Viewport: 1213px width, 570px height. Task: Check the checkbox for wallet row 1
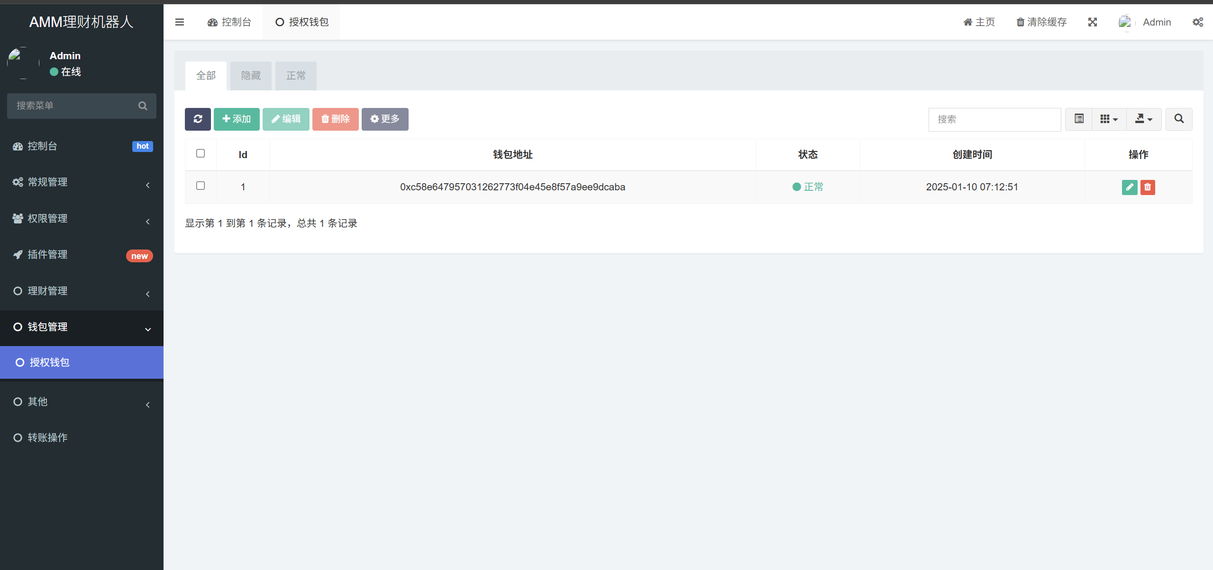click(x=201, y=186)
